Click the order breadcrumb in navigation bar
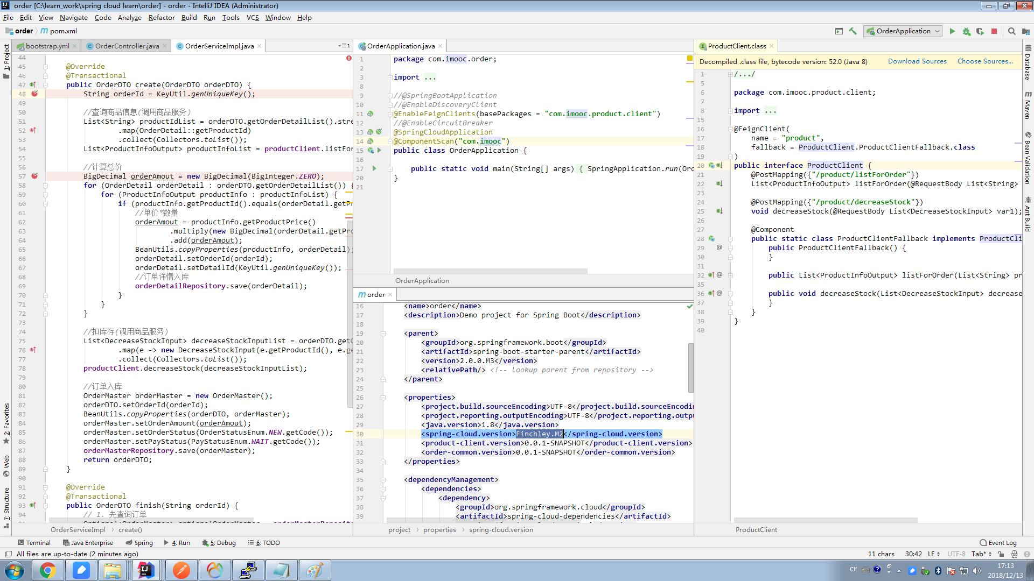Viewport: 1034px width, 581px height. coord(19,31)
